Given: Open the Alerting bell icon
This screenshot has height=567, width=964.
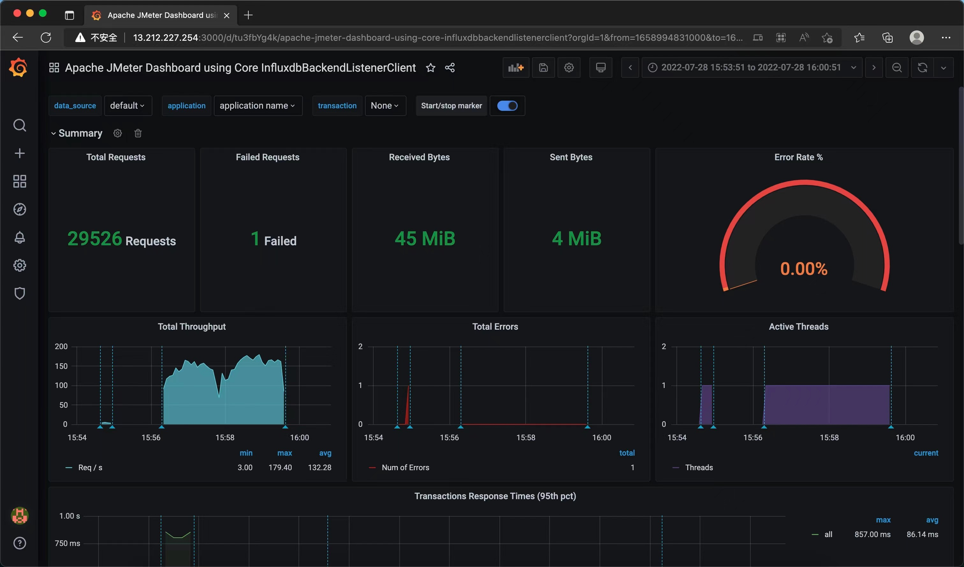Looking at the screenshot, I should [19, 237].
